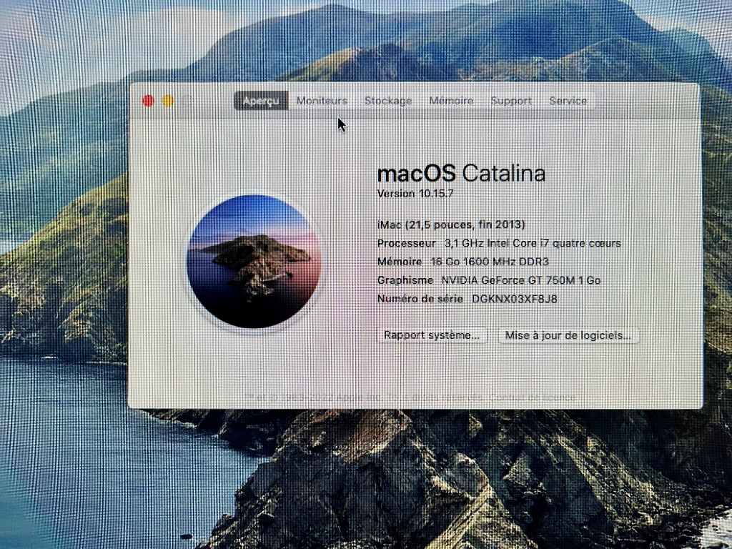This screenshot has width=732, height=549.
Task: Open Mise à jour de logiciels
Action: [568, 335]
